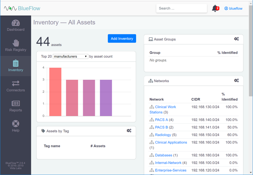Image resolution: width=253 pixels, height=175 pixels.
Task: Click the tallest red chart bar
Action: [55, 92]
